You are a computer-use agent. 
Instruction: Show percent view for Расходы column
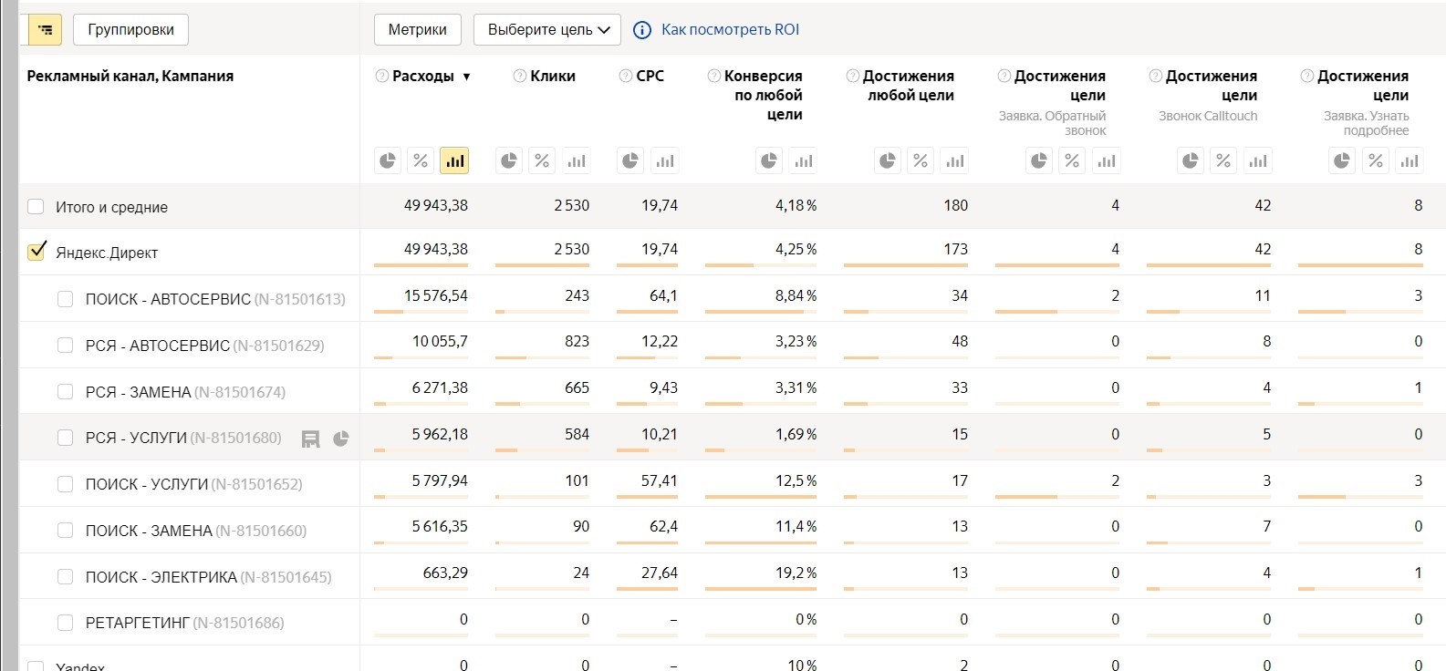point(421,161)
